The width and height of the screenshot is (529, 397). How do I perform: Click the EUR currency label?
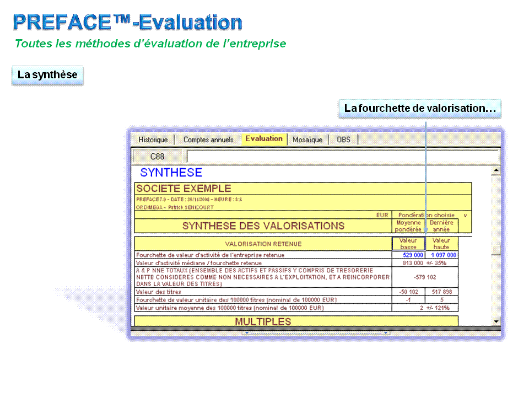pyautogui.click(x=382, y=215)
